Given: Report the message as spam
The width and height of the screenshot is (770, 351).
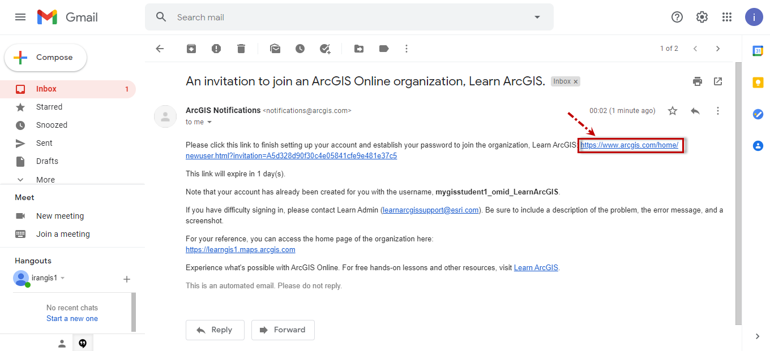Looking at the screenshot, I should click(x=216, y=49).
